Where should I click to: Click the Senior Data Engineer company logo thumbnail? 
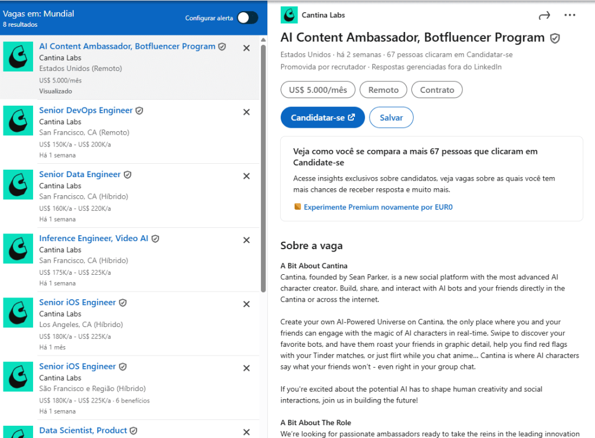pos(18,185)
